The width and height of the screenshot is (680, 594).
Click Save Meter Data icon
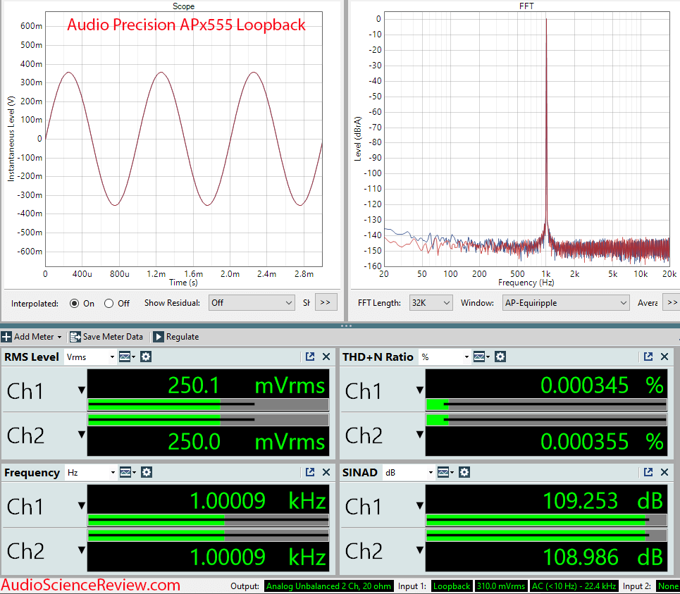(x=75, y=336)
